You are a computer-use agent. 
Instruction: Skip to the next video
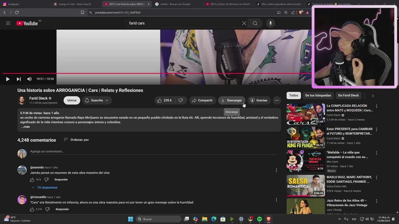click(19, 79)
